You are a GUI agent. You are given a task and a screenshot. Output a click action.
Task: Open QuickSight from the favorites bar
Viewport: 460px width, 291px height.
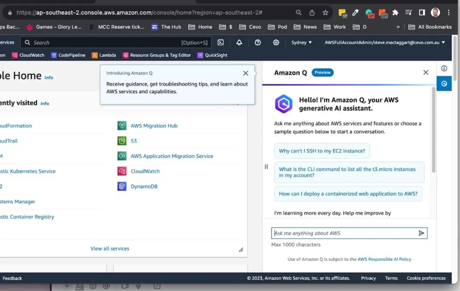tap(213, 55)
